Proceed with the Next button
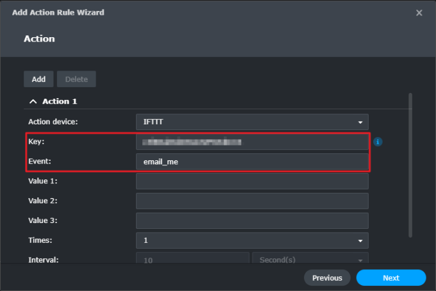The width and height of the screenshot is (436, 291). point(391,278)
